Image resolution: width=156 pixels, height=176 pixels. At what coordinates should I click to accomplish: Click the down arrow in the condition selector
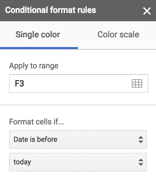click(141, 142)
